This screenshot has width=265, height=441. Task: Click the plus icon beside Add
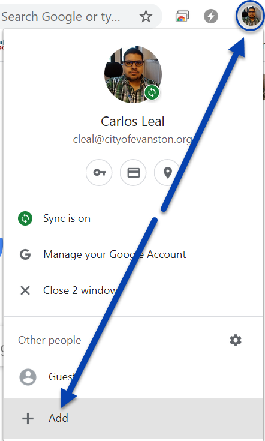(28, 419)
